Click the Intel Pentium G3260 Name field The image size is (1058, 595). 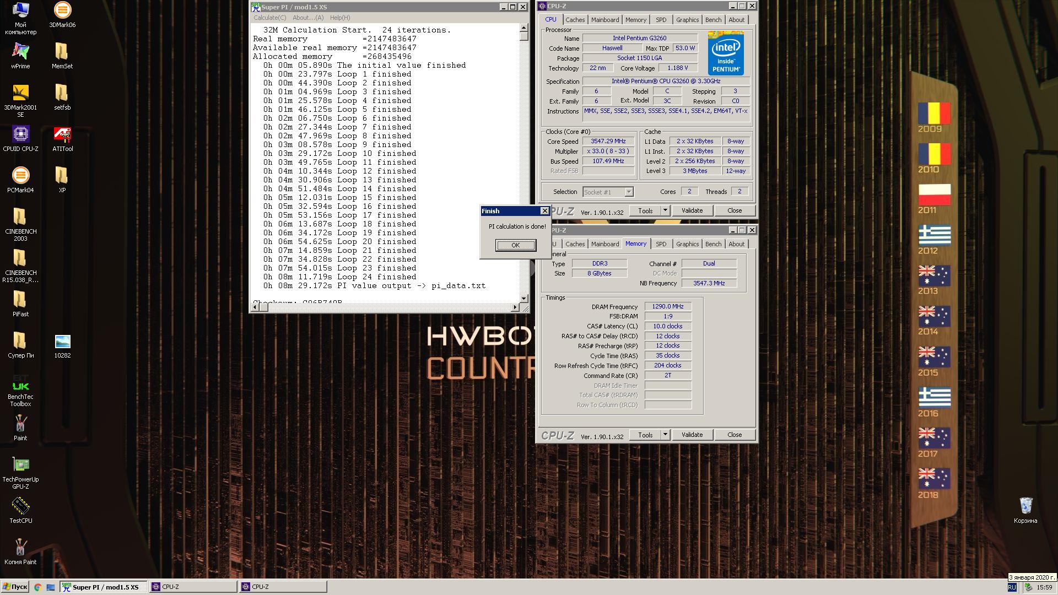click(x=640, y=38)
